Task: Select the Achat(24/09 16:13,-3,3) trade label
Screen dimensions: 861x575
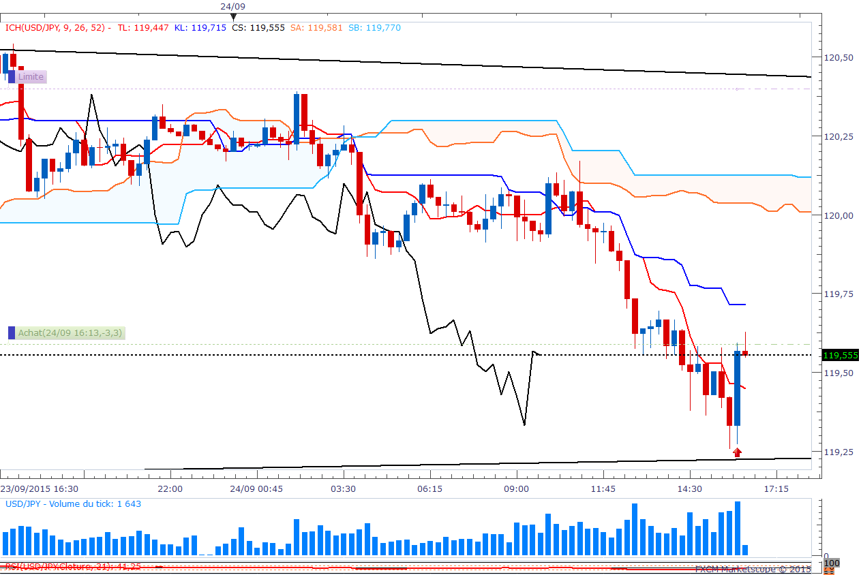Action: click(70, 333)
